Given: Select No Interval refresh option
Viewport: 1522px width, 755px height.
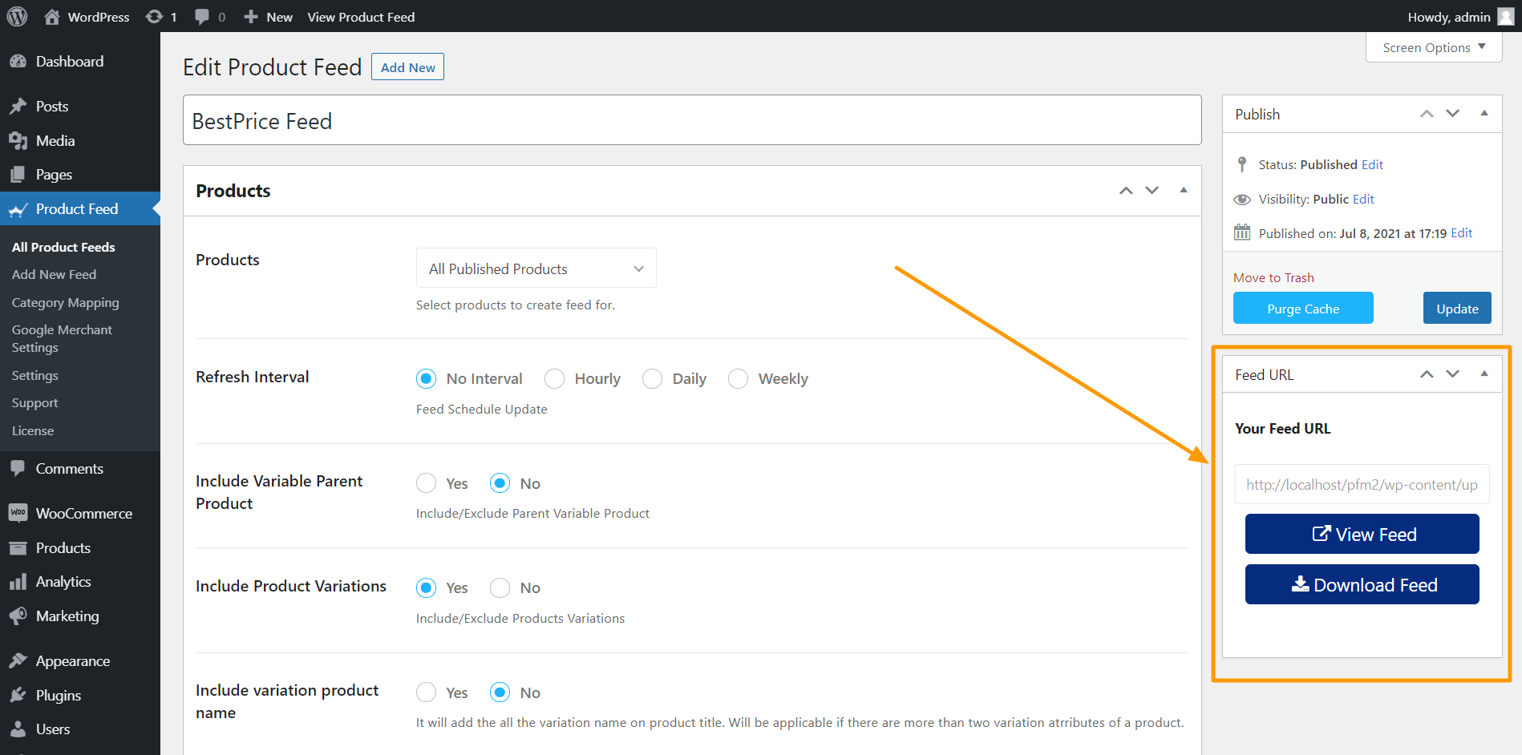Looking at the screenshot, I should click(427, 378).
